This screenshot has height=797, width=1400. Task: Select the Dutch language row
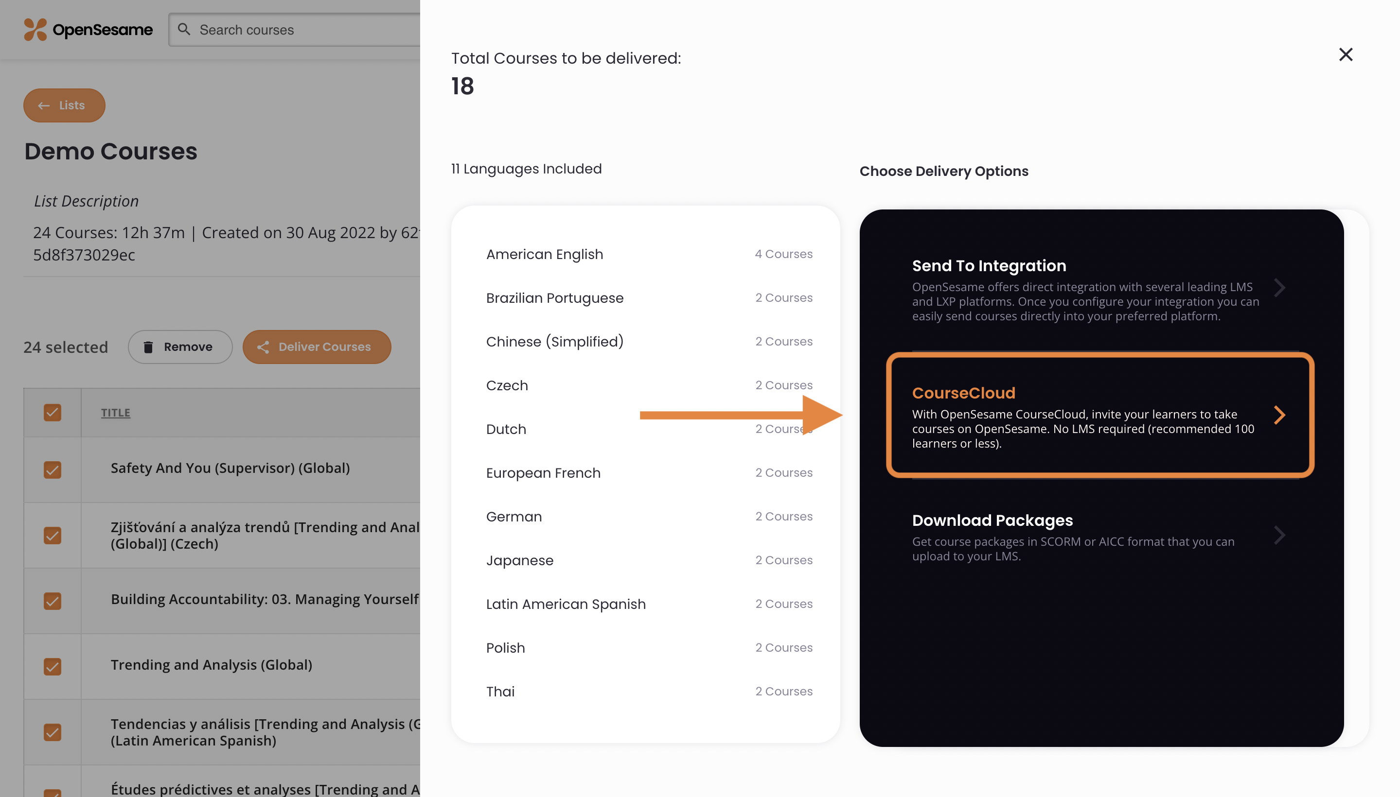pyautogui.click(x=649, y=429)
